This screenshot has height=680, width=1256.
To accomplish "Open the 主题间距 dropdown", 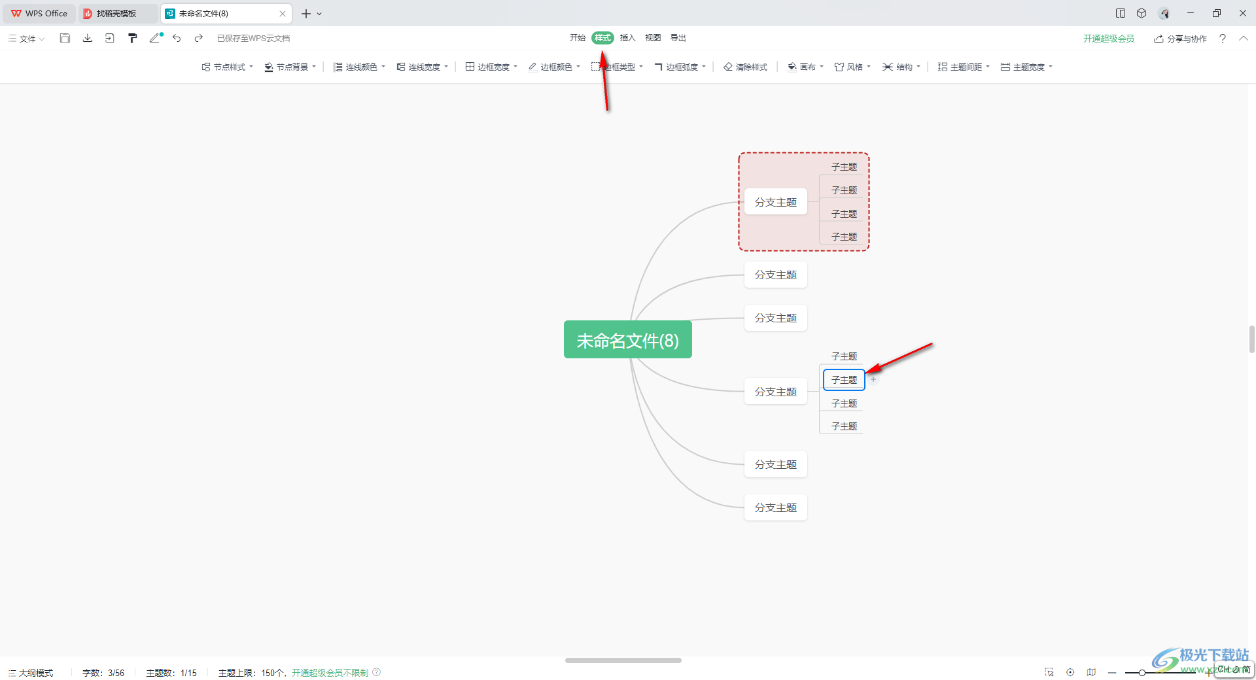I will [964, 67].
